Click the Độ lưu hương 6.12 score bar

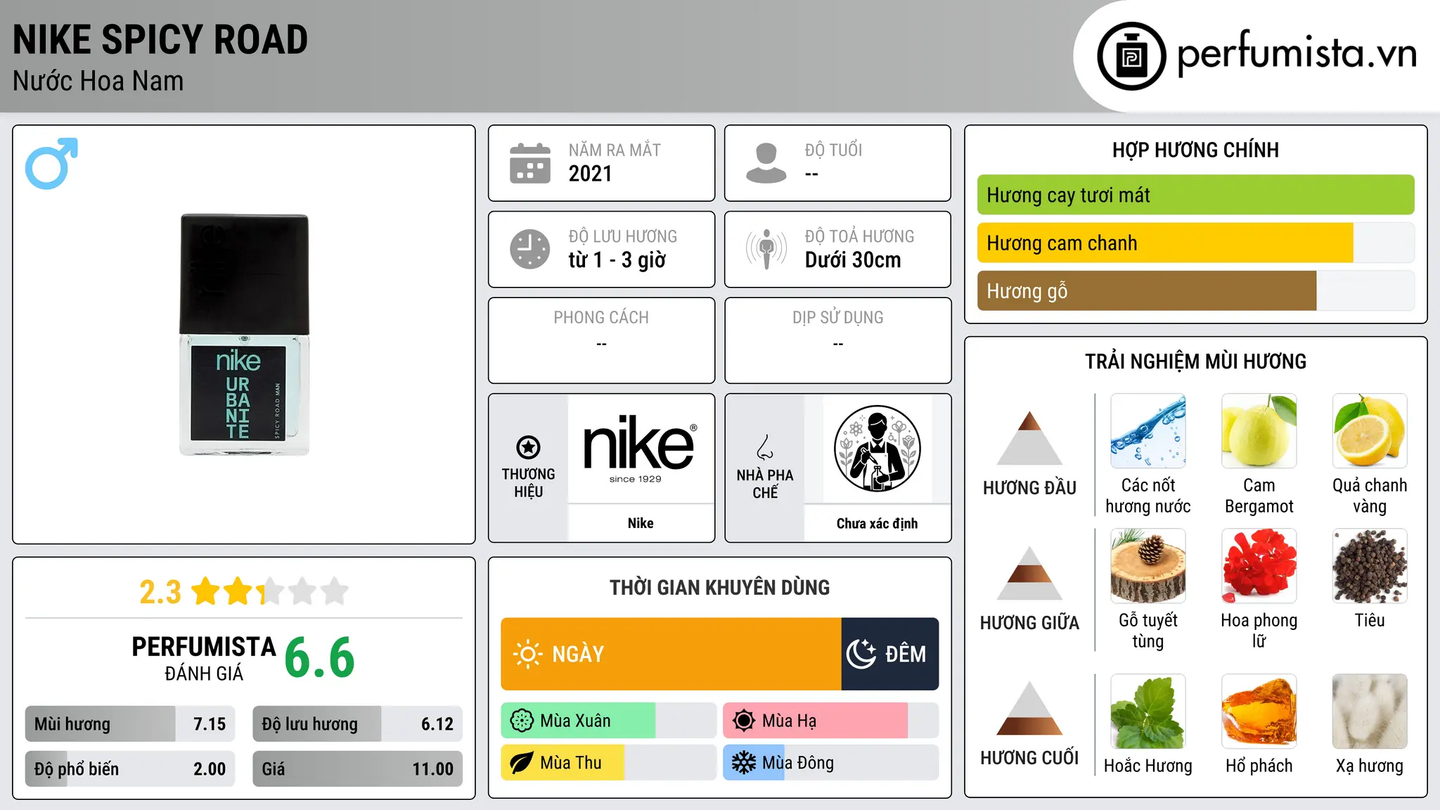(x=357, y=724)
